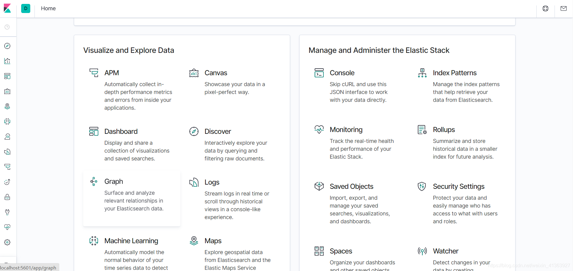
Task: Click the Spaces card grid icon
Action: coord(319,251)
